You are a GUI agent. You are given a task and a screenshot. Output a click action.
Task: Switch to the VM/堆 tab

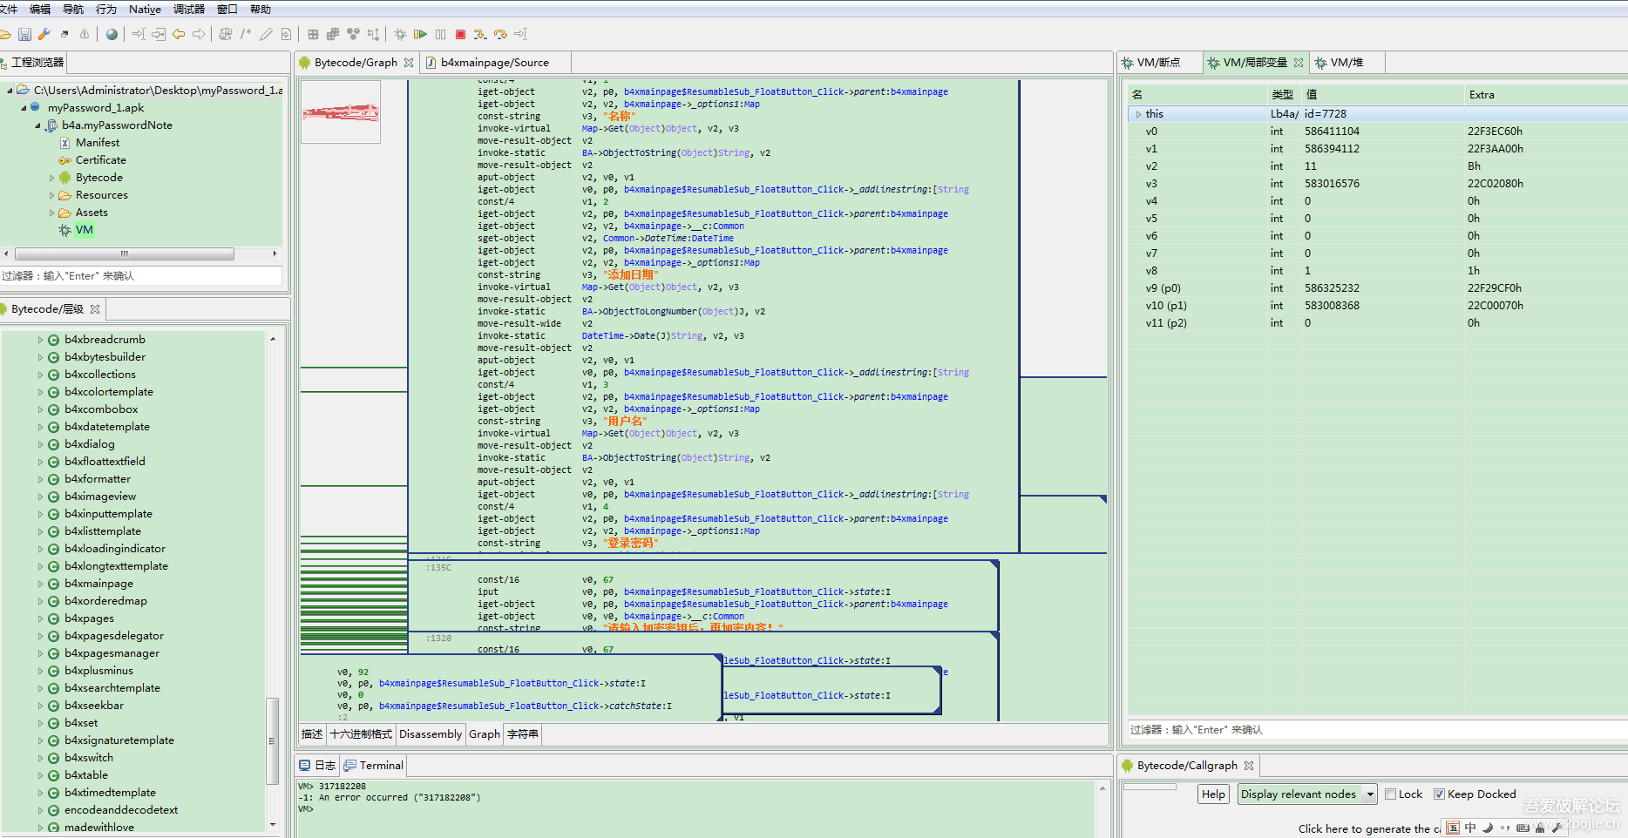pos(1346,63)
